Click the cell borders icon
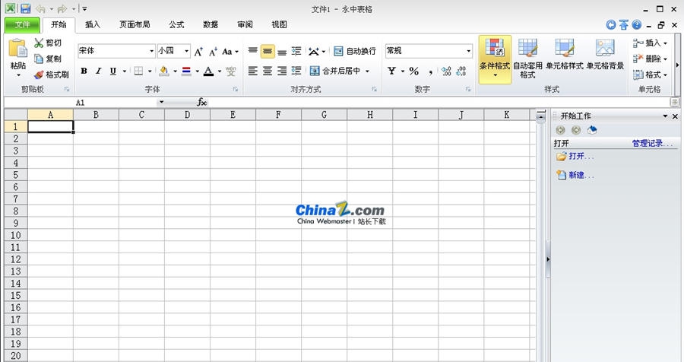684x362 pixels. pos(138,71)
